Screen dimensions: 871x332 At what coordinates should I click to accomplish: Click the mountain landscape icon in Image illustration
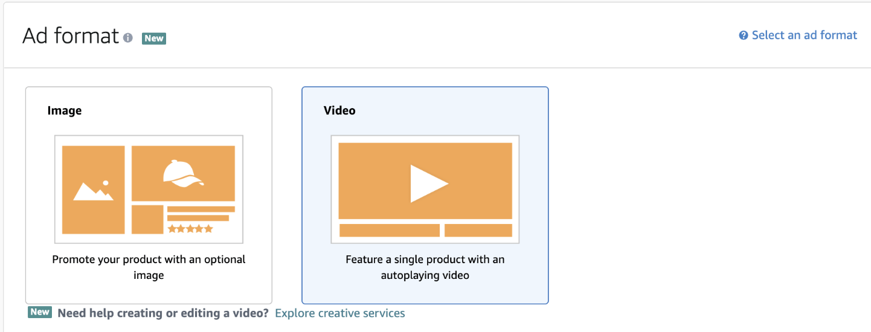pos(93,190)
